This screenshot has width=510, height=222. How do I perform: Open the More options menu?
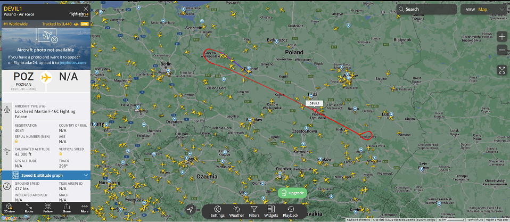coord(85,208)
